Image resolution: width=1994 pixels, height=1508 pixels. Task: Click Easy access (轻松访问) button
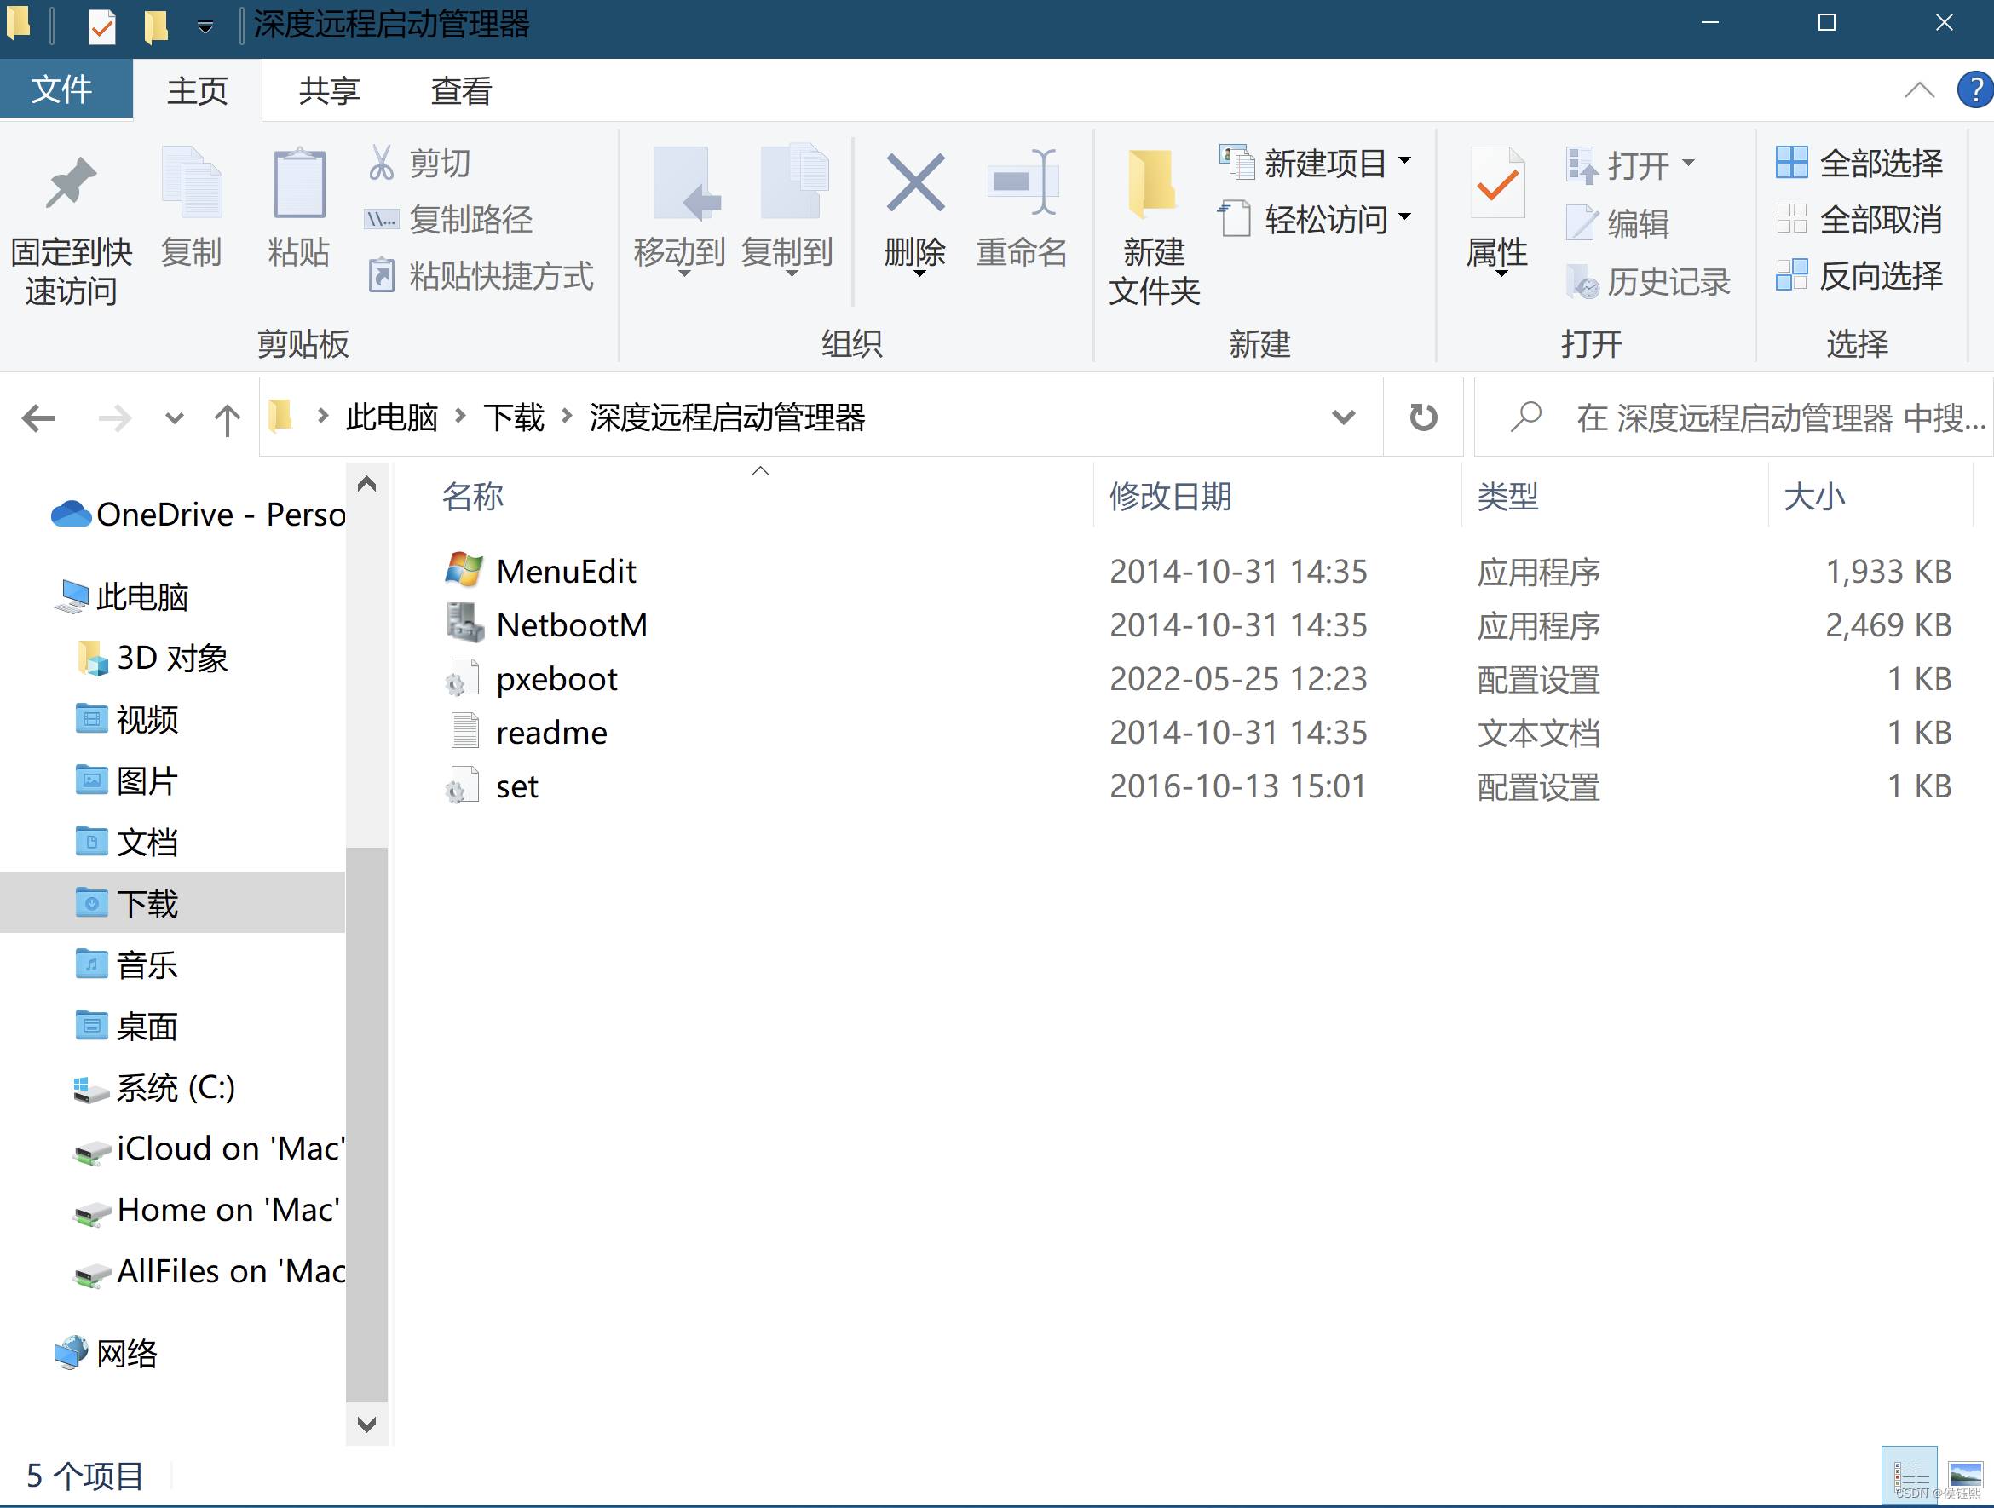point(1316,219)
